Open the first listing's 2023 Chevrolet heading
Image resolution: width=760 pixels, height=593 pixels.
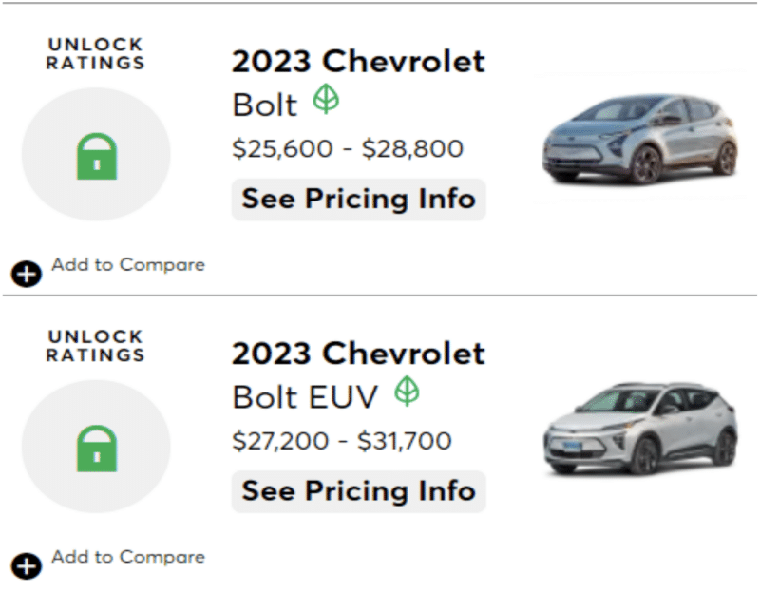click(358, 62)
